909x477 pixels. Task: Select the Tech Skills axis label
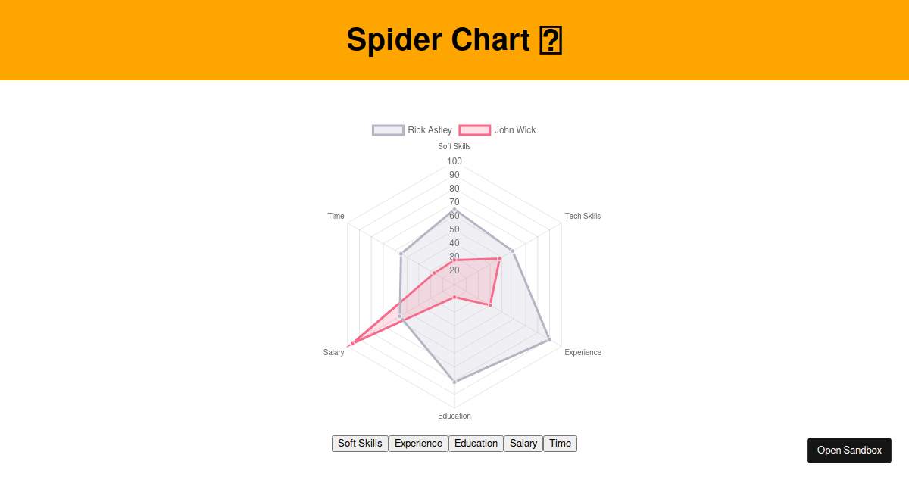[583, 216]
